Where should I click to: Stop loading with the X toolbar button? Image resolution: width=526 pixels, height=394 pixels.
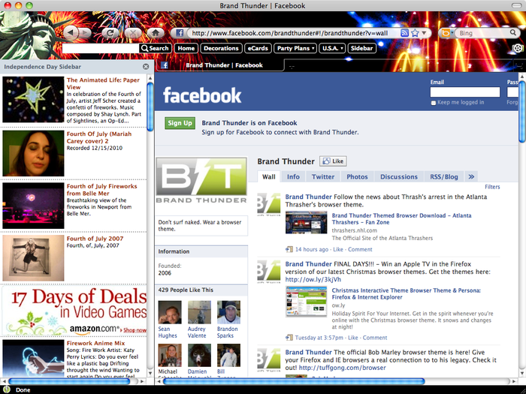tap(133, 33)
